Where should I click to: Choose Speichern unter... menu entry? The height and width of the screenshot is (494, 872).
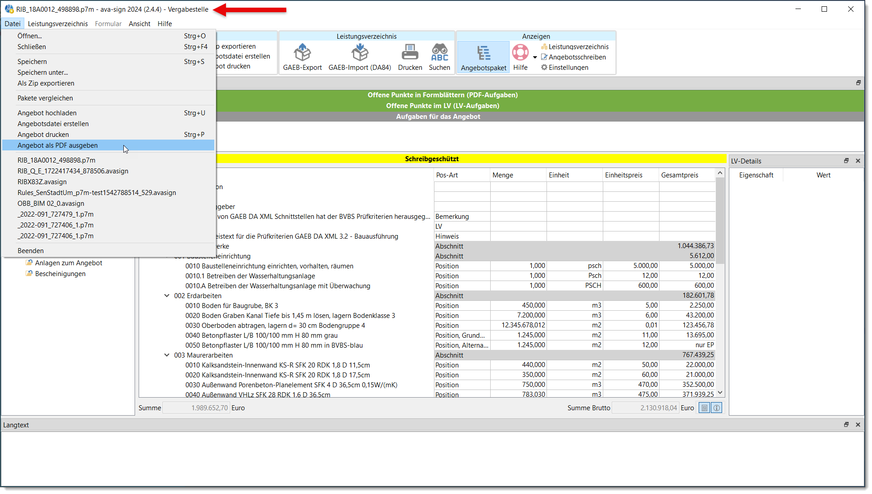coord(108,73)
